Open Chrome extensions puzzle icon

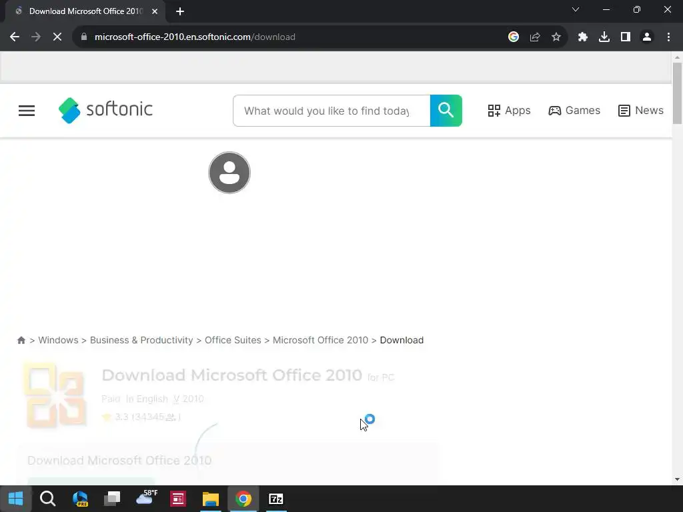point(583,37)
